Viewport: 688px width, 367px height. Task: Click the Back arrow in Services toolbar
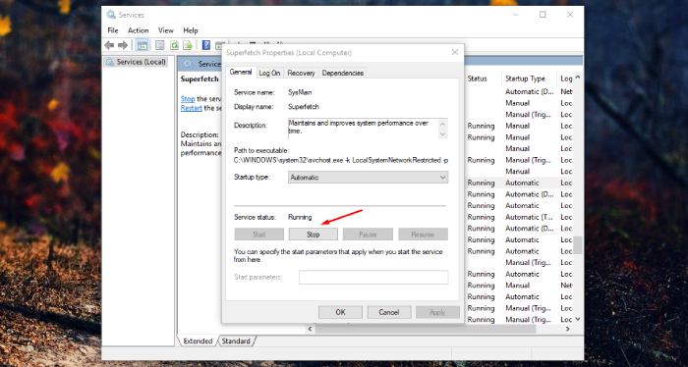[109, 45]
